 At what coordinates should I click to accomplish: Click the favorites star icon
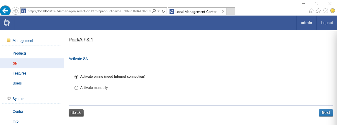[x=318, y=11]
